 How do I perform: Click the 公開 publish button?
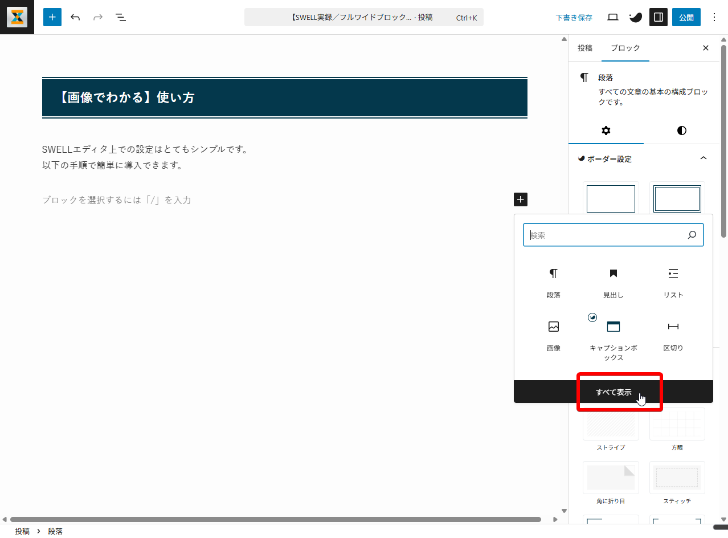tap(686, 17)
